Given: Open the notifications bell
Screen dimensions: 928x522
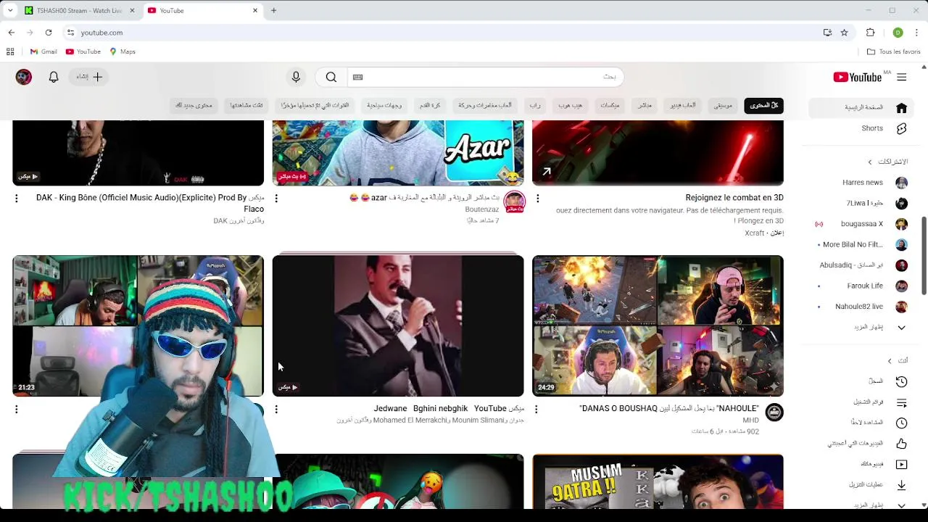Looking at the screenshot, I should point(54,77).
